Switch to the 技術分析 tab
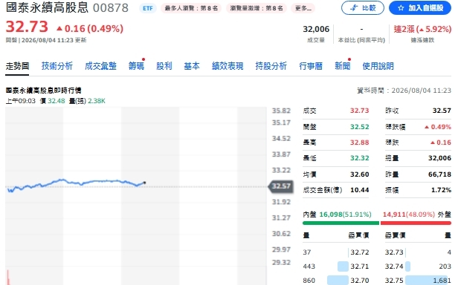Screen dimensions: 458x285 tap(57, 66)
